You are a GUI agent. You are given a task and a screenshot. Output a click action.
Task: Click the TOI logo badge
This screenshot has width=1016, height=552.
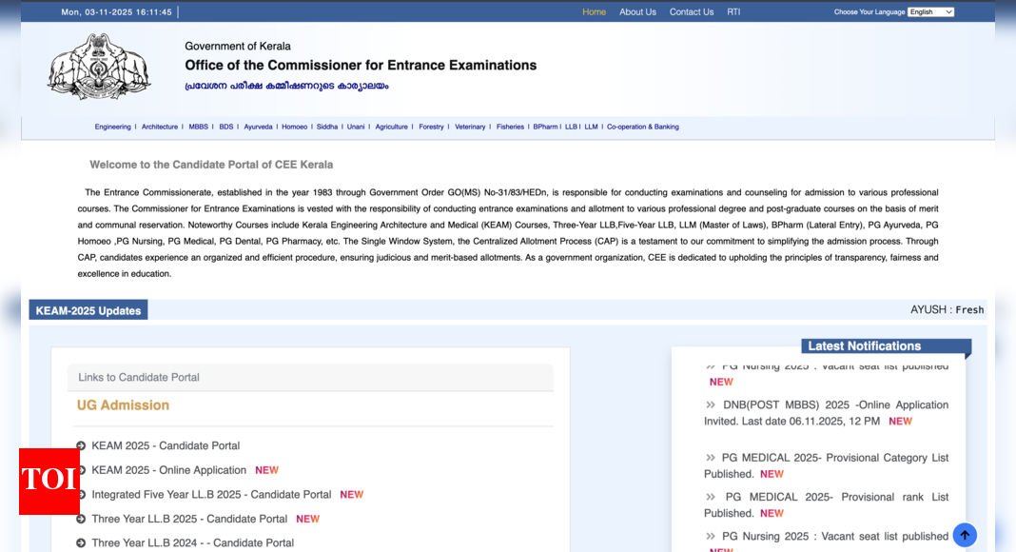[49, 481]
